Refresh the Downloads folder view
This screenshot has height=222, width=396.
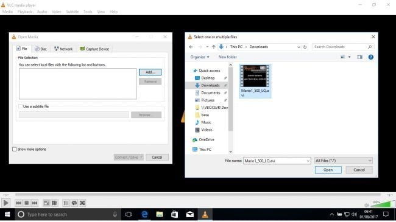(x=305, y=47)
